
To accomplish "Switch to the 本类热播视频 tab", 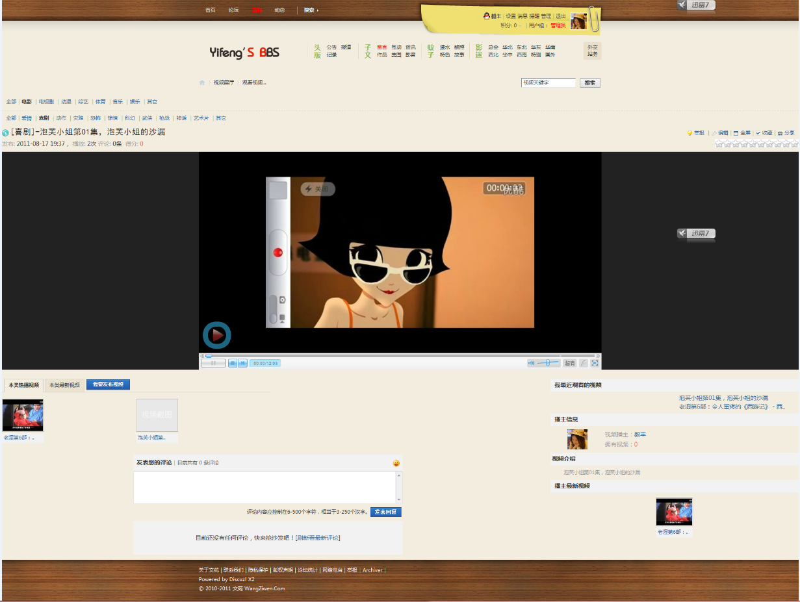I will click(23, 385).
